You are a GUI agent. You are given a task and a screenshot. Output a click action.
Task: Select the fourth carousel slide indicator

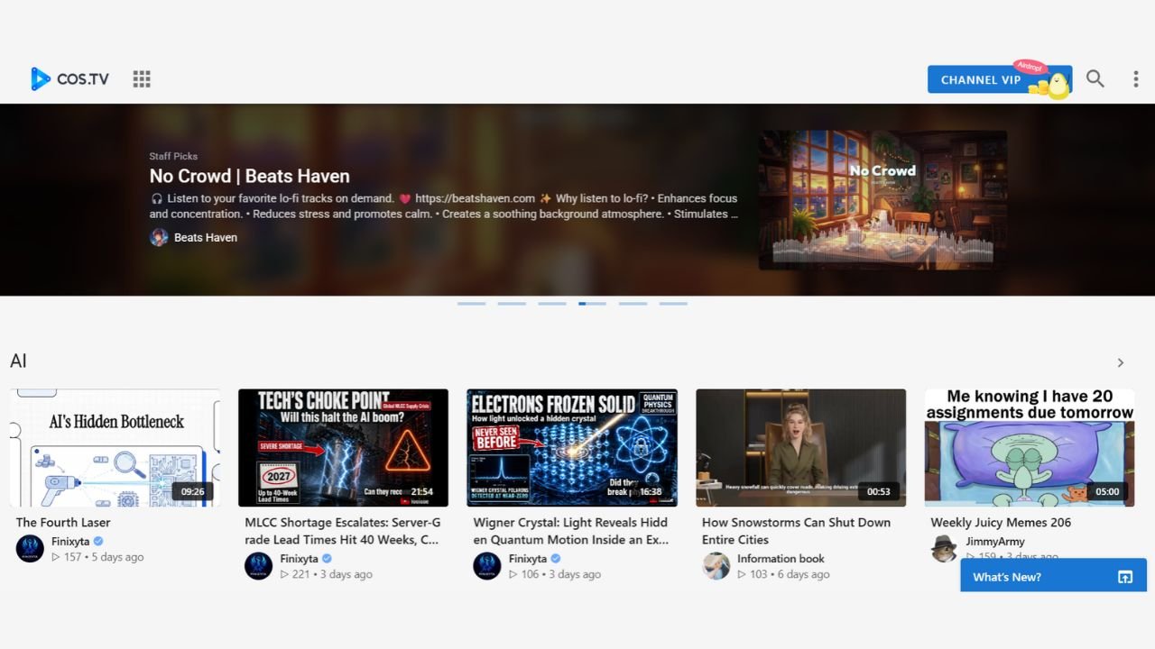pyautogui.click(x=592, y=304)
